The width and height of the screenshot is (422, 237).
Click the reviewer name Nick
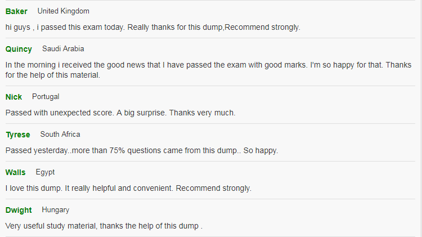[x=14, y=97]
